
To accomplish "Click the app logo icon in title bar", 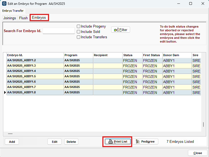I will click(4, 3).
